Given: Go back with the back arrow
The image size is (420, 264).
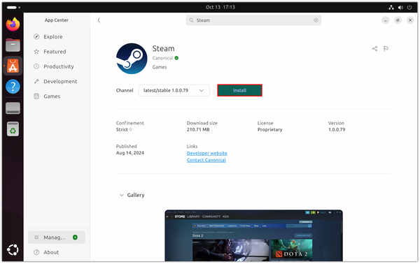Looking at the screenshot, I should click(x=99, y=20).
